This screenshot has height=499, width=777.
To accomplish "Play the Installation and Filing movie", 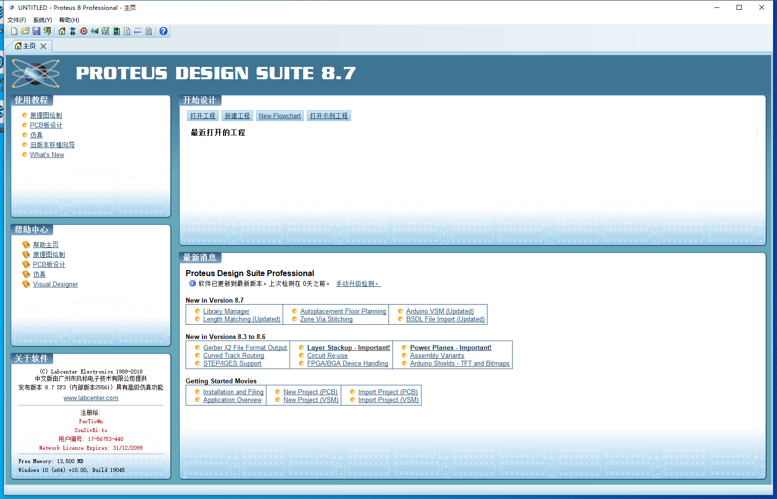I will 233,392.
